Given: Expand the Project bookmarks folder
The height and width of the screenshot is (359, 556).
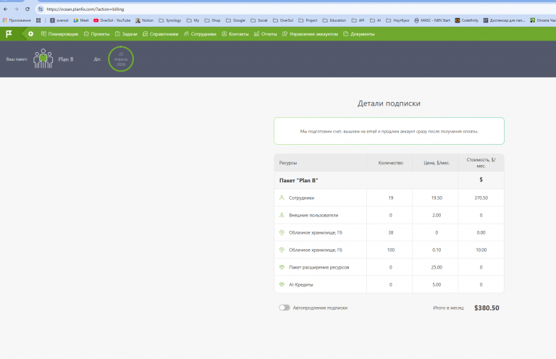Looking at the screenshot, I should (x=308, y=20).
